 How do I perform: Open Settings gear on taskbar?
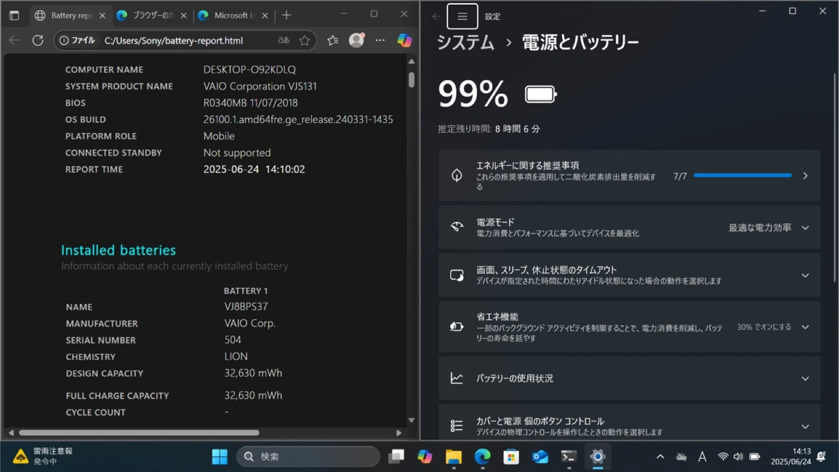[x=597, y=457]
